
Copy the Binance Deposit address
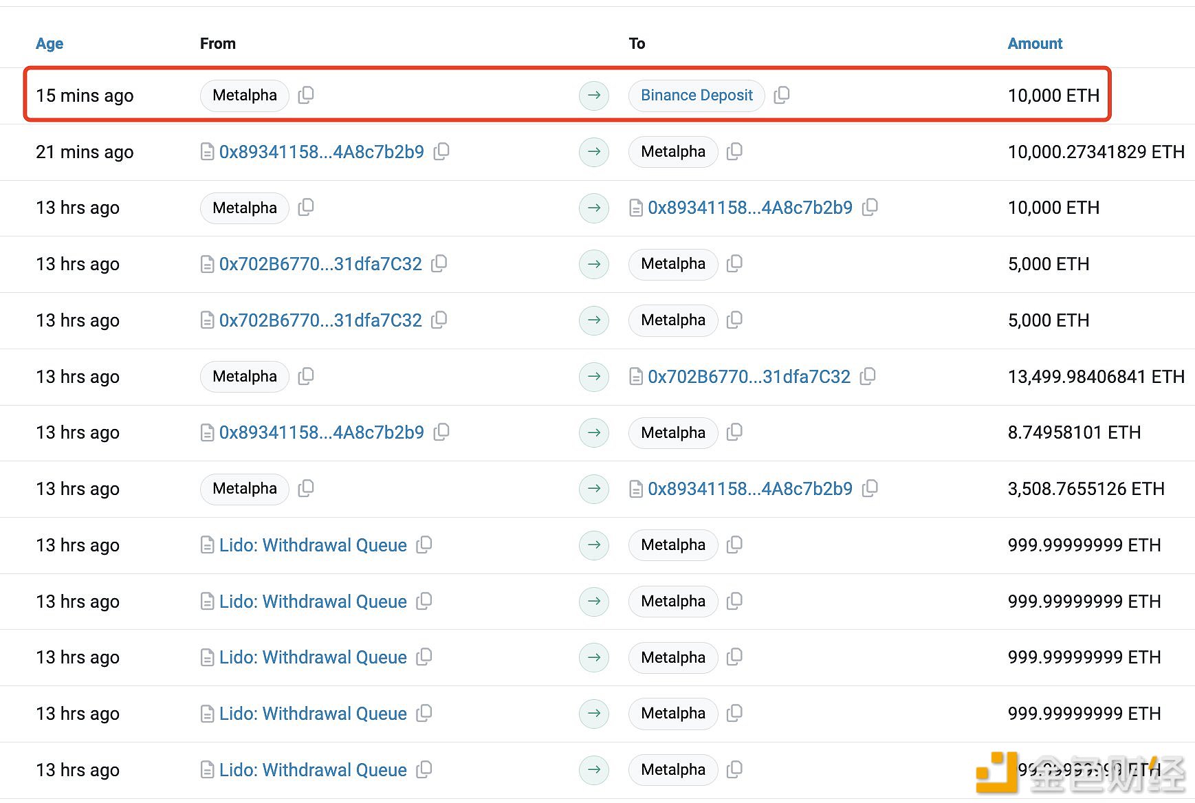782,95
